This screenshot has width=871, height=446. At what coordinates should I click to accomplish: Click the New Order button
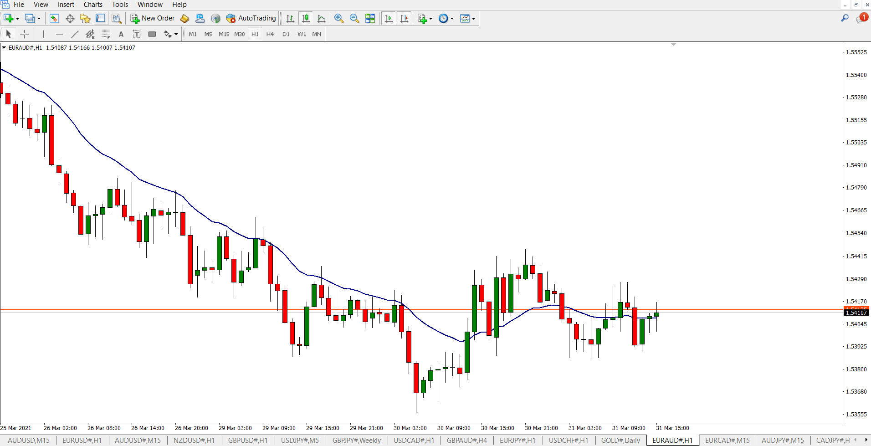[x=153, y=18]
